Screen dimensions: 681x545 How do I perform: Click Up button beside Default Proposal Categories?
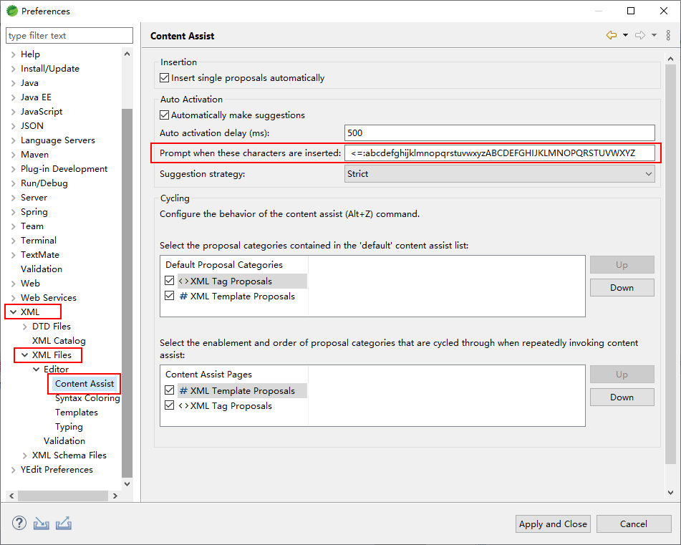coord(622,264)
